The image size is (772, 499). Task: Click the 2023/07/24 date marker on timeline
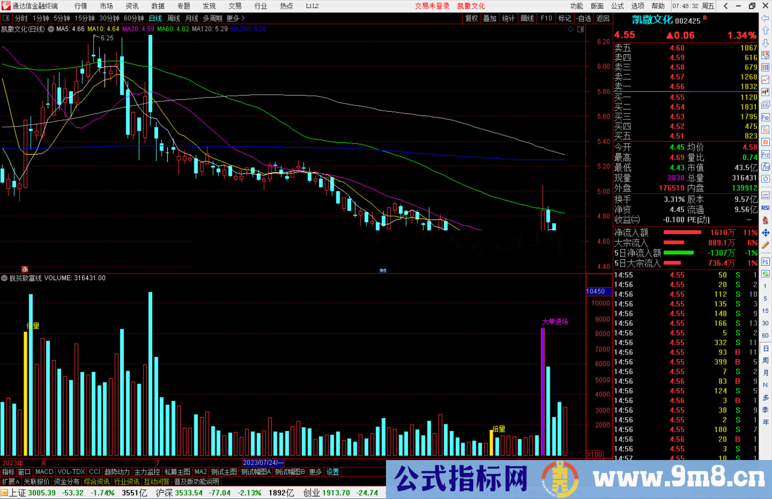click(263, 463)
